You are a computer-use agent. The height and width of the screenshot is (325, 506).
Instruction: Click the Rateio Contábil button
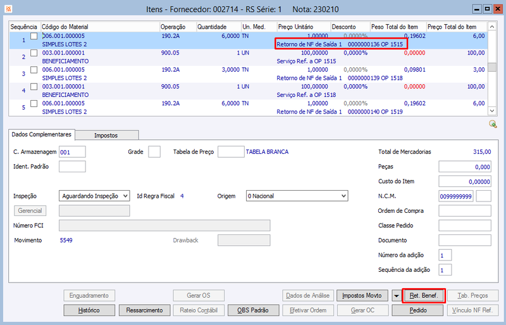199,310
